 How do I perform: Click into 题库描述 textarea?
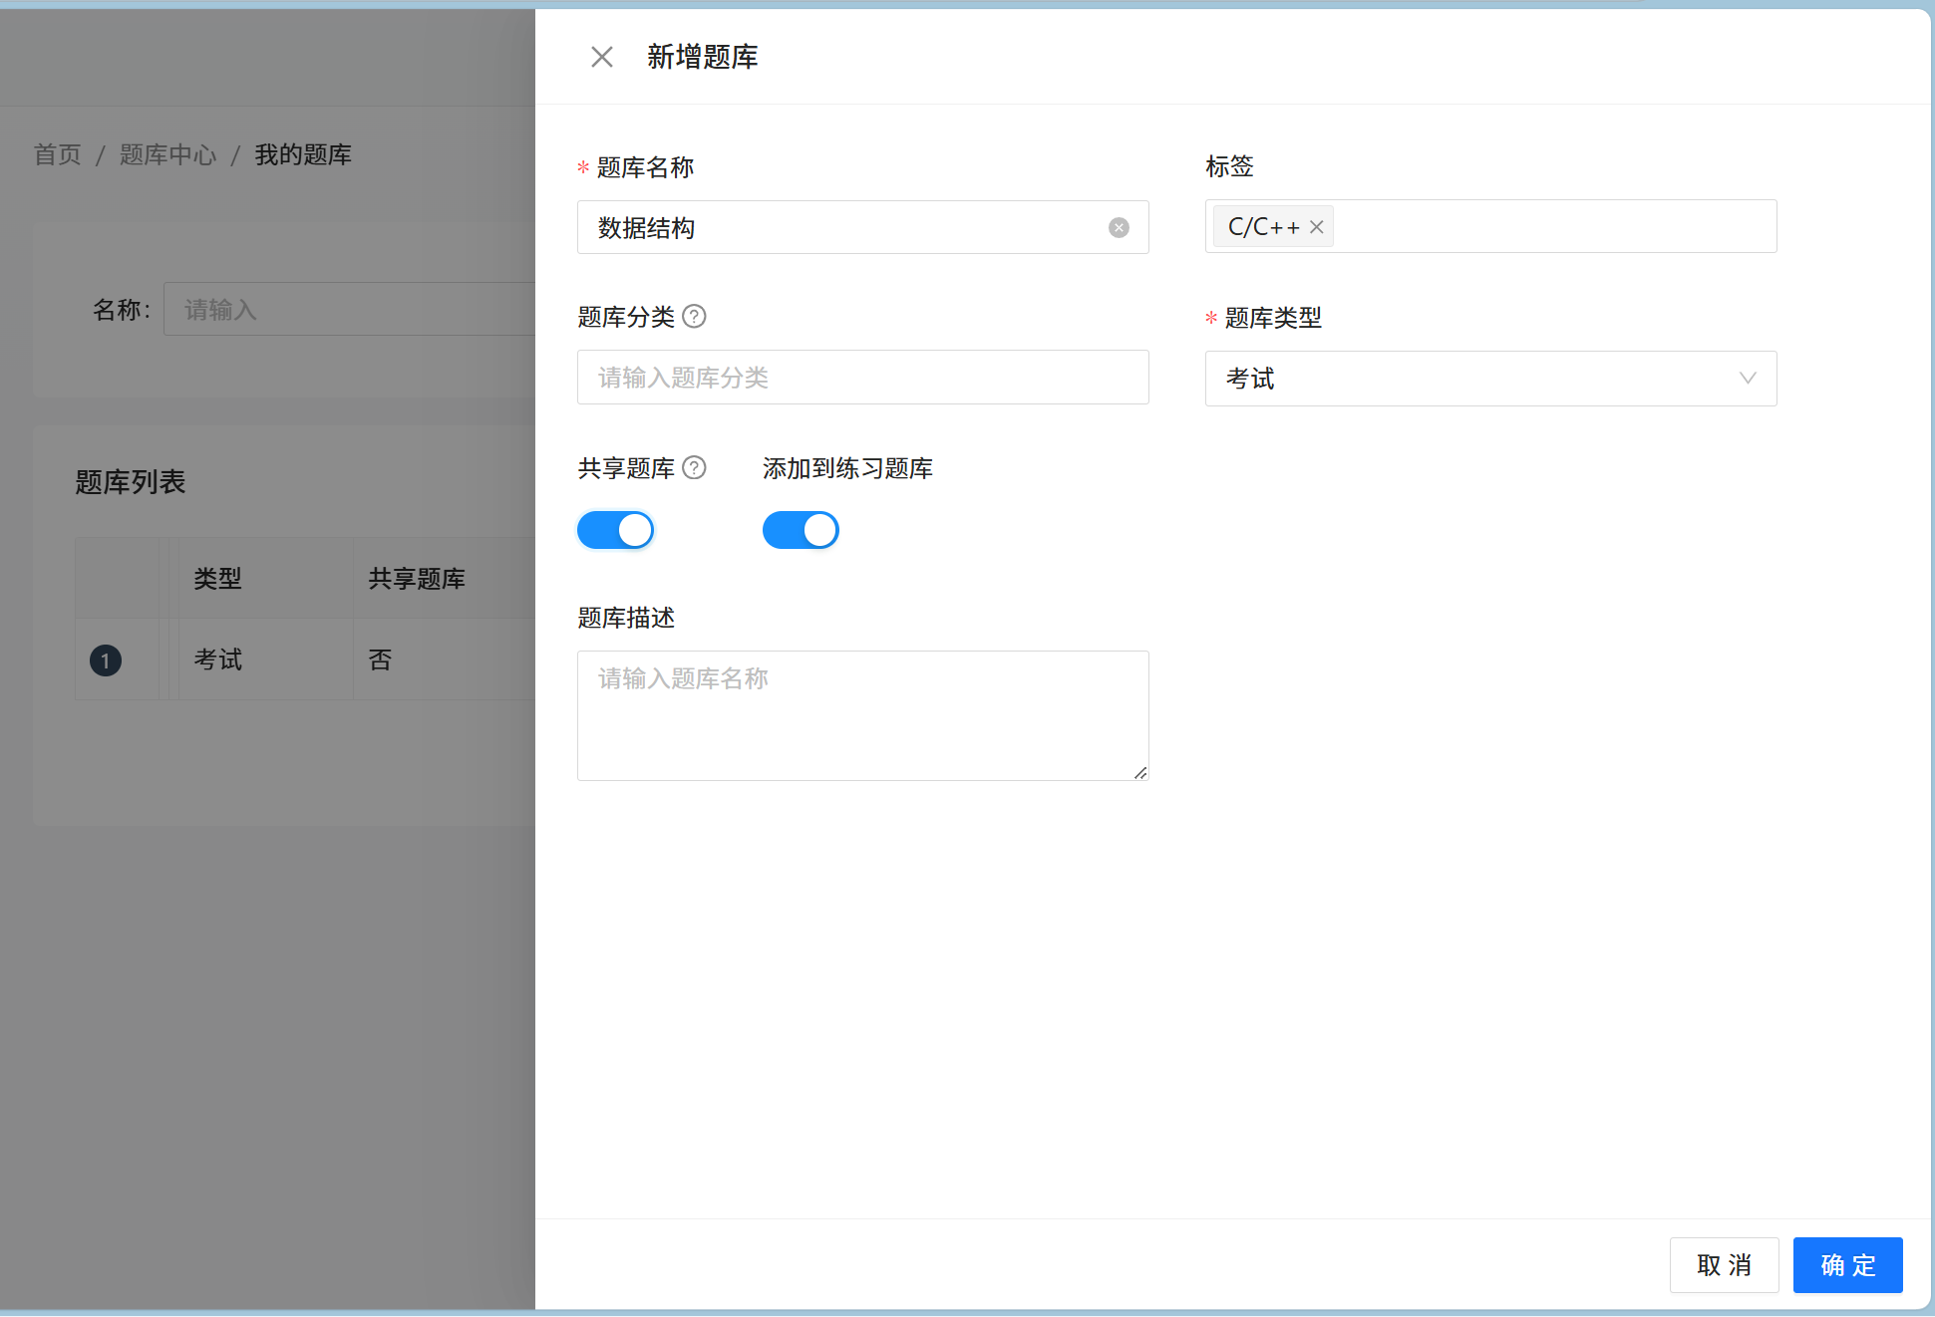(862, 715)
